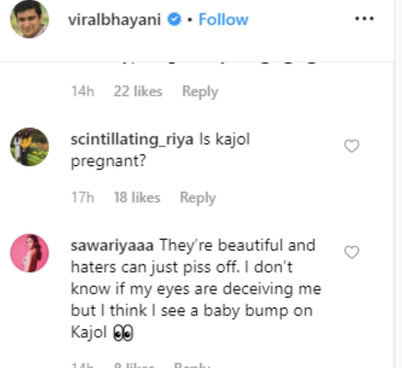Open the three-dot more options menu
The width and height of the screenshot is (402, 368).
[364, 19]
